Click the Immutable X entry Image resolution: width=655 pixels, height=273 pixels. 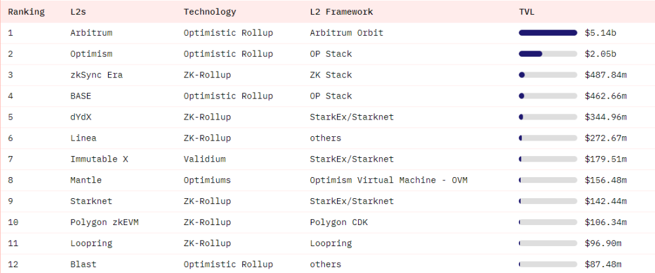(99, 159)
